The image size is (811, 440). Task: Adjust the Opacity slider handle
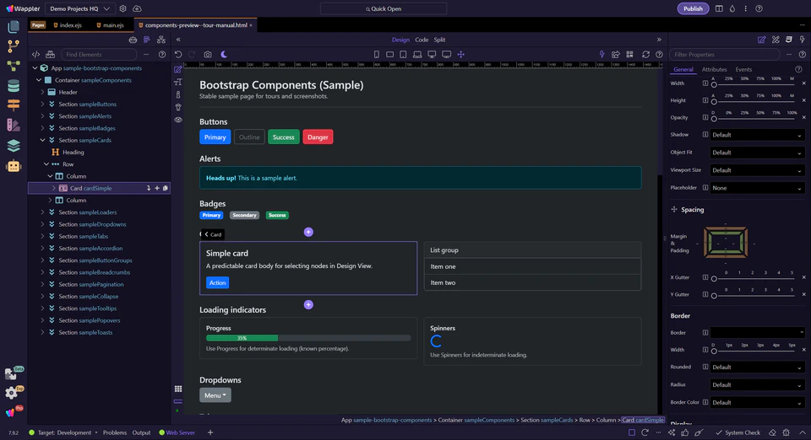click(714, 119)
